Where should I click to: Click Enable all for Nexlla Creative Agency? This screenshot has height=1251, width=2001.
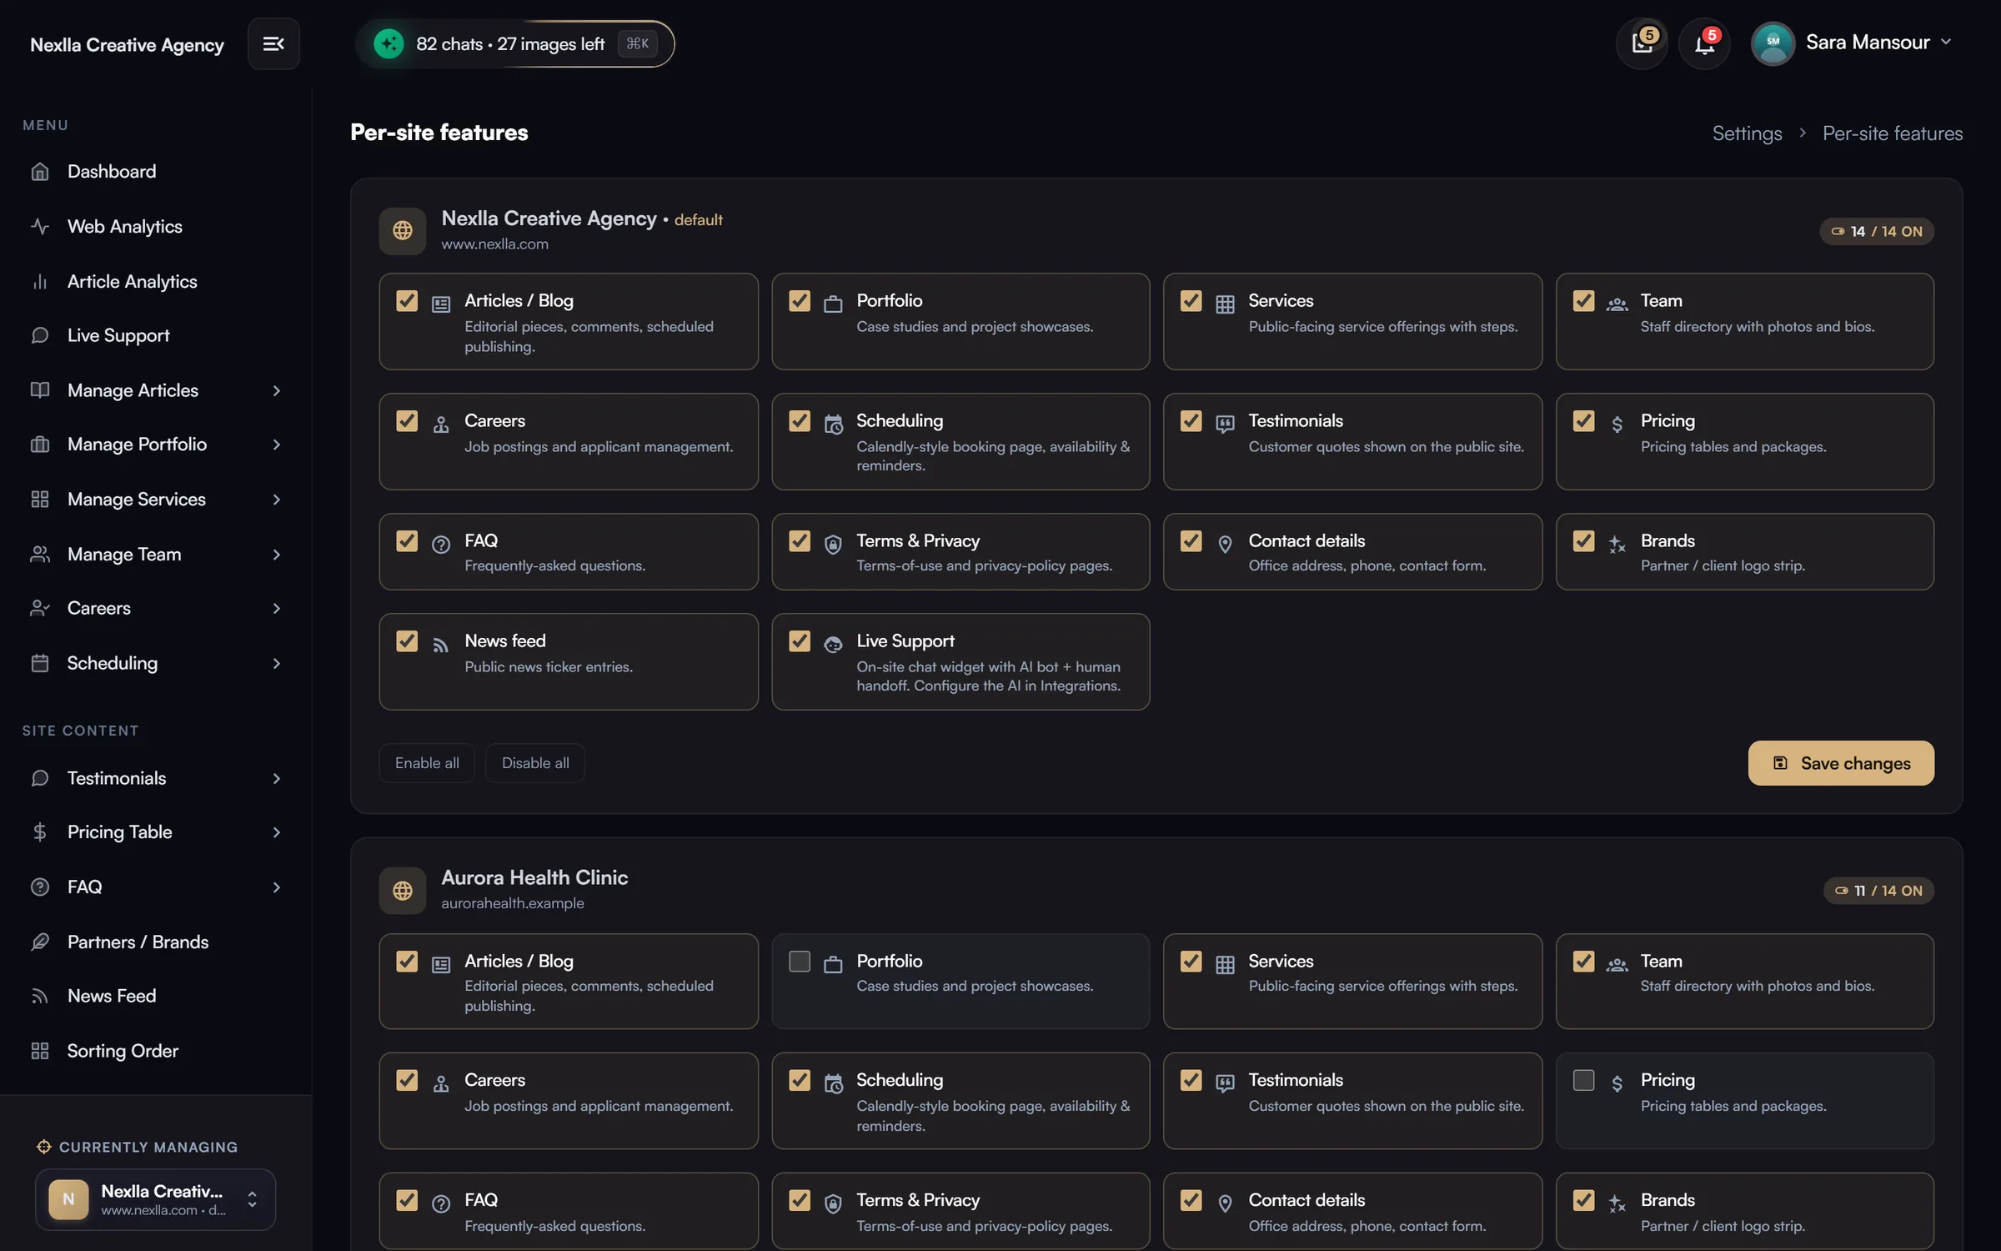click(427, 763)
